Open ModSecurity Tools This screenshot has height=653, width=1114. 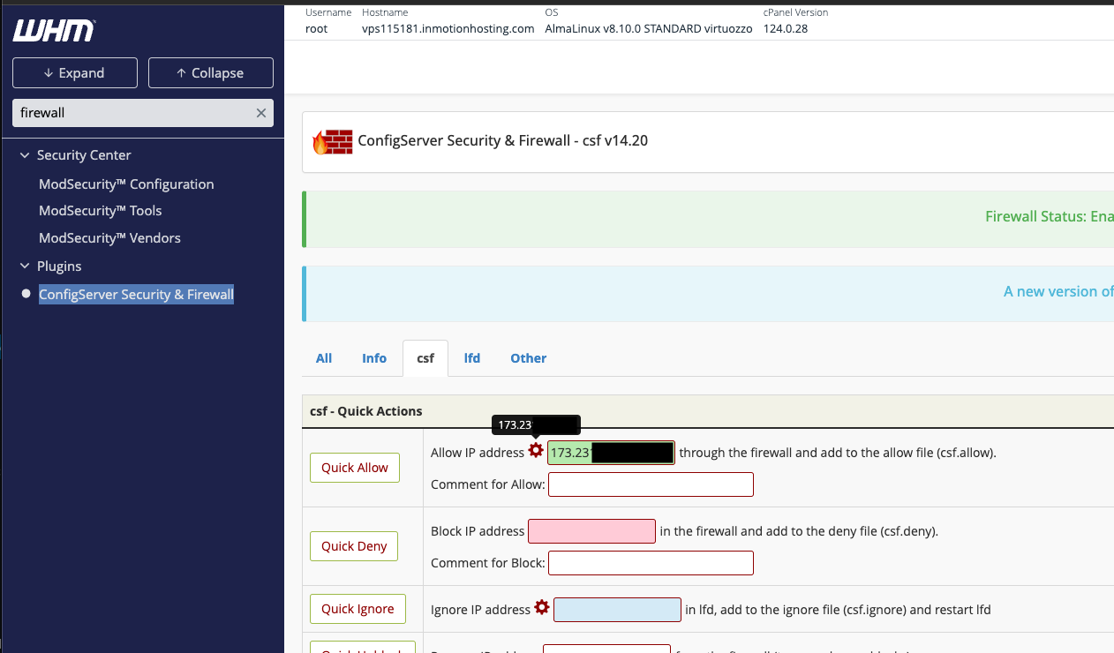pyautogui.click(x=100, y=211)
